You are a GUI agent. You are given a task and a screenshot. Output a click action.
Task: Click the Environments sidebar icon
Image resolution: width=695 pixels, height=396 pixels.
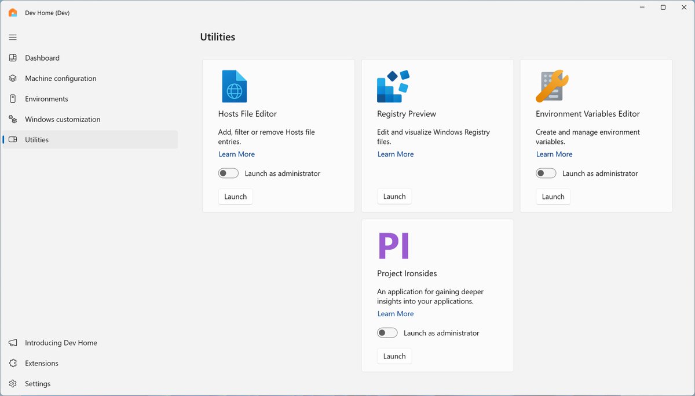click(13, 99)
